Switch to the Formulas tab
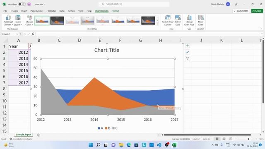The width and height of the screenshot is (265, 149). coord(51,11)
